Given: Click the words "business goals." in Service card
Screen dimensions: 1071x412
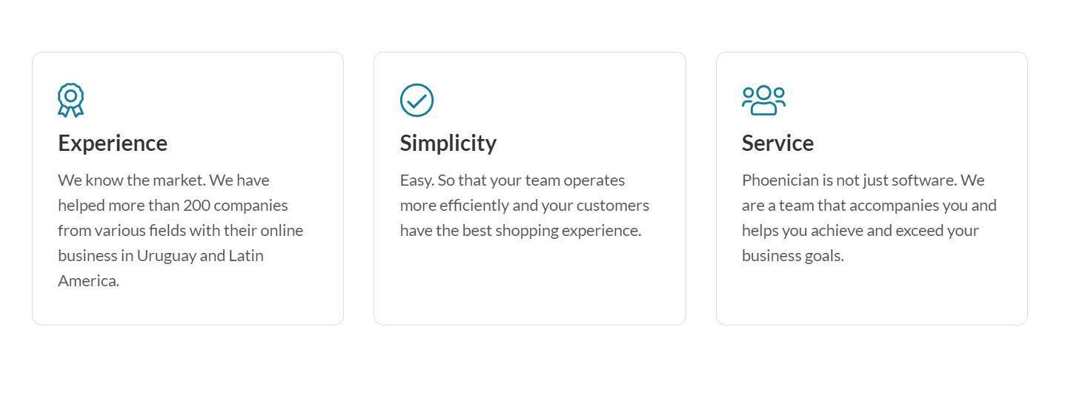Looking at the screenshot, I should [793, 256].
